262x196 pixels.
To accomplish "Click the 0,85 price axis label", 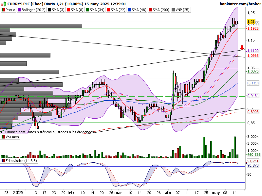I will [251, 123].
